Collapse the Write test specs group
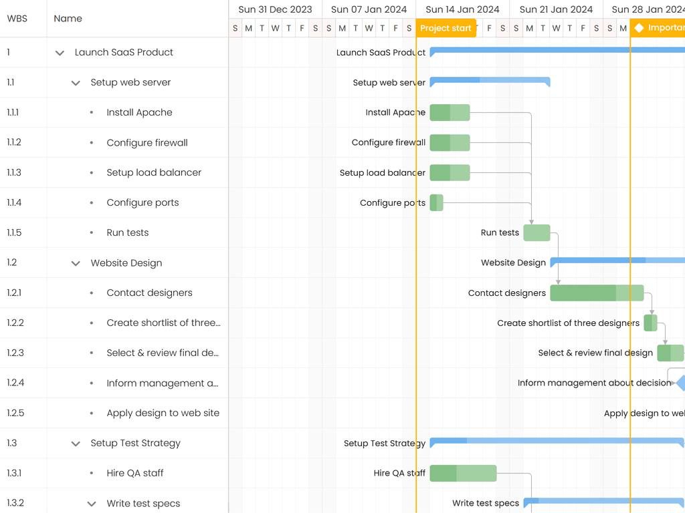Image resolution: width=685 pixels, height=513 pixels. [x=92, y=504]
